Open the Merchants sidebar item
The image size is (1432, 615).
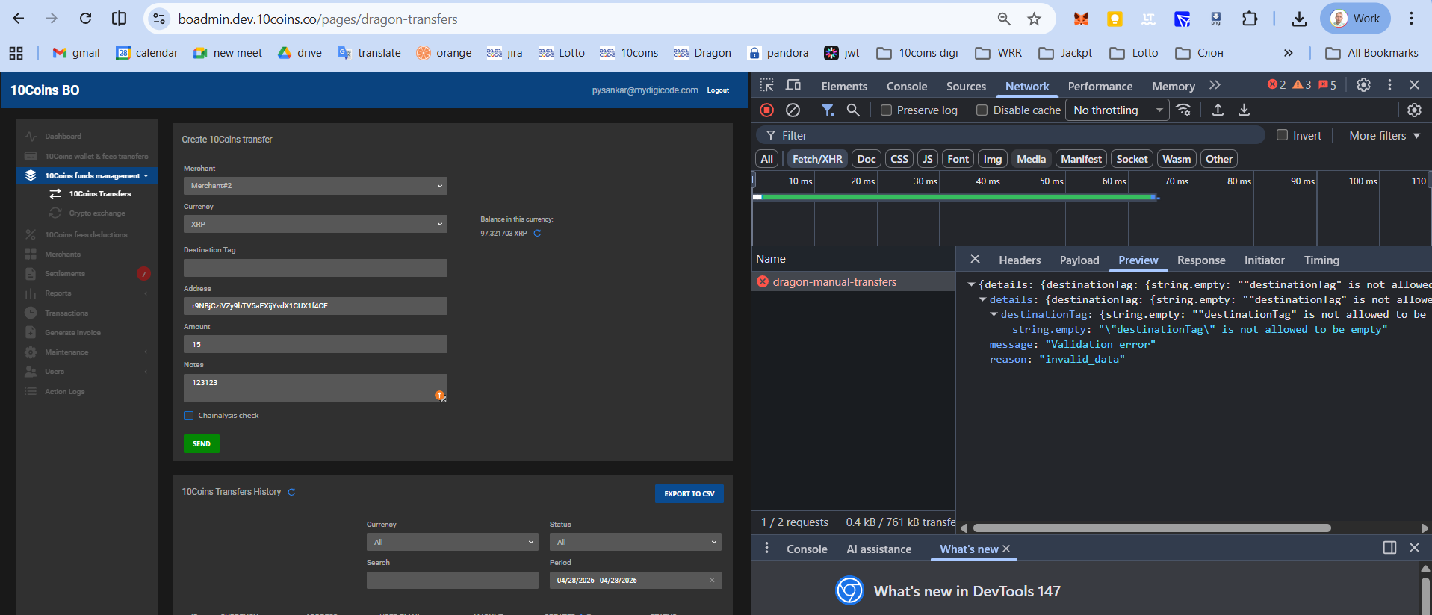coord(63,255)
